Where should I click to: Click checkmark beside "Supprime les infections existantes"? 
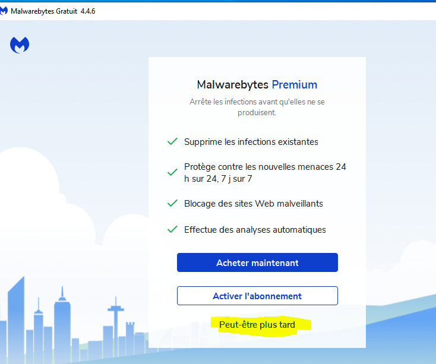pyautogui.click(x=172, y=142)
